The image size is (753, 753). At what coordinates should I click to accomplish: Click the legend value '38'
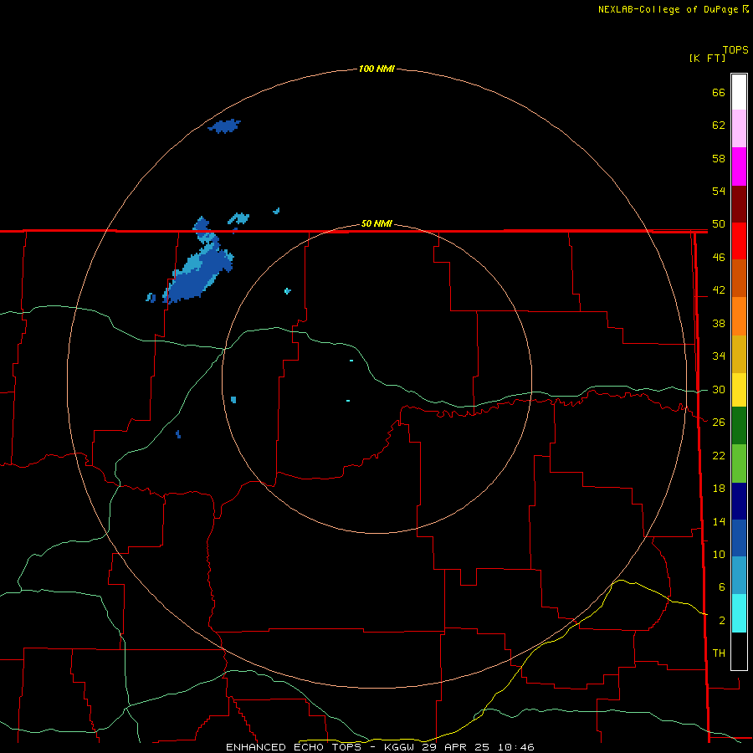719,324
